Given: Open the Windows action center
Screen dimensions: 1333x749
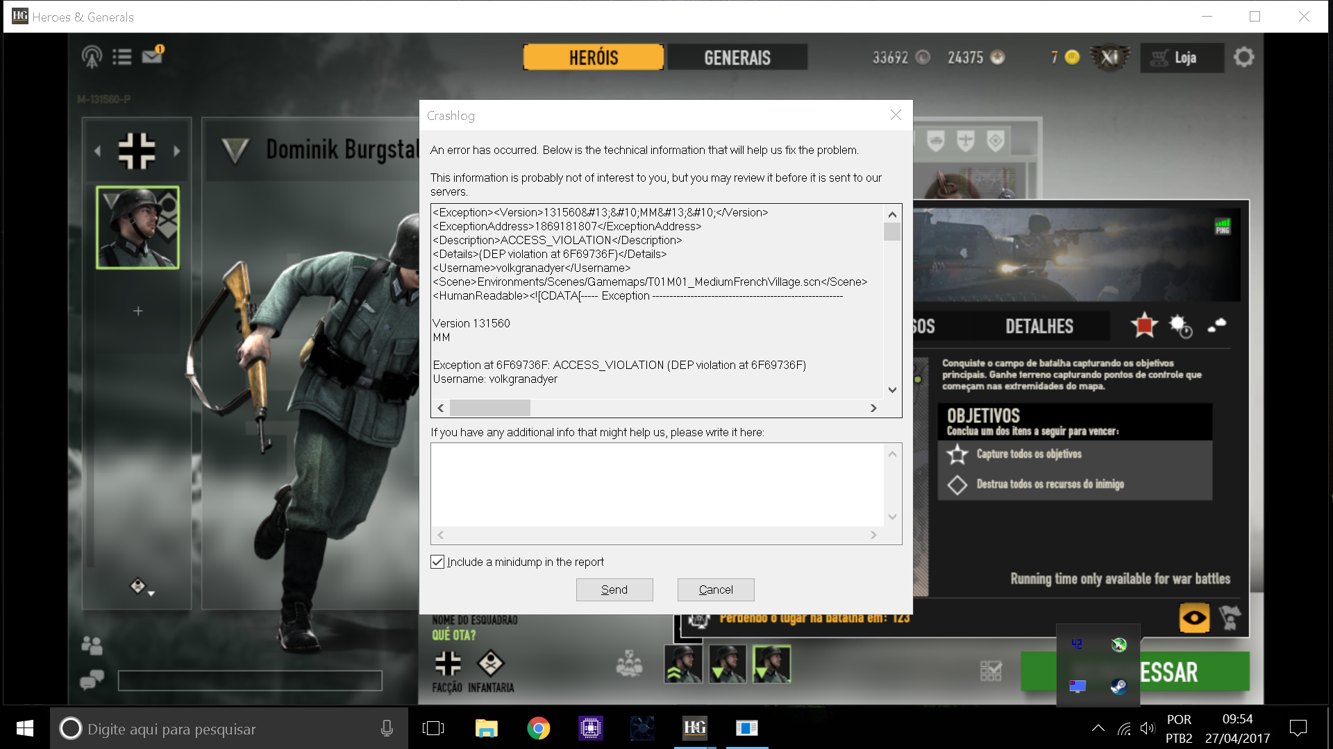Looking at the screenshot, I should coord(1298,728).
